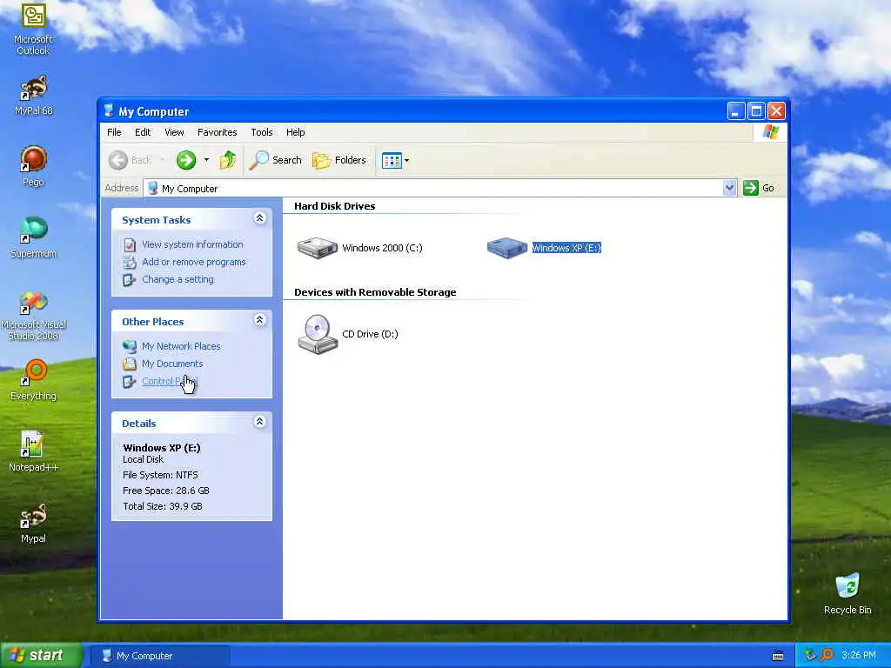Click the Start button

coord(41,656)
